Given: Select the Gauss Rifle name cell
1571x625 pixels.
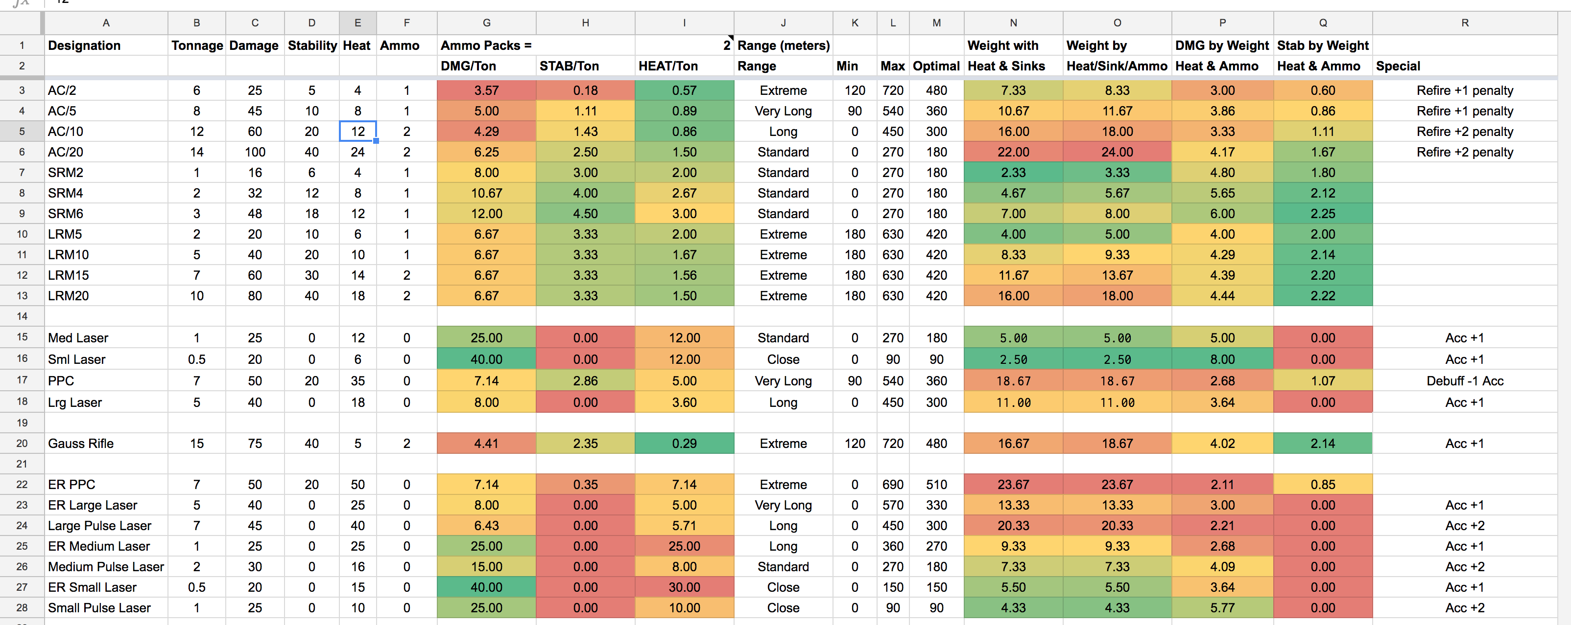Looking at the screenshot, I should tap(105, 444).
